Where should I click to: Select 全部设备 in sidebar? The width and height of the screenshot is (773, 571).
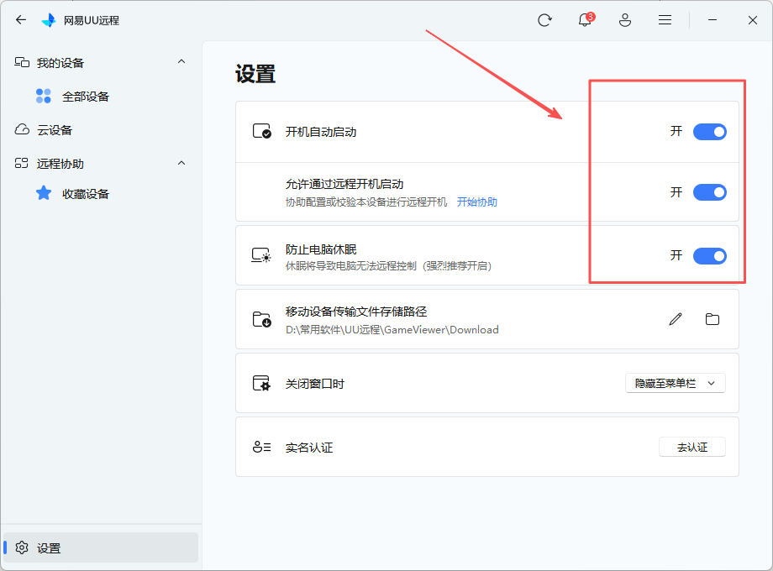click(86, 97)
